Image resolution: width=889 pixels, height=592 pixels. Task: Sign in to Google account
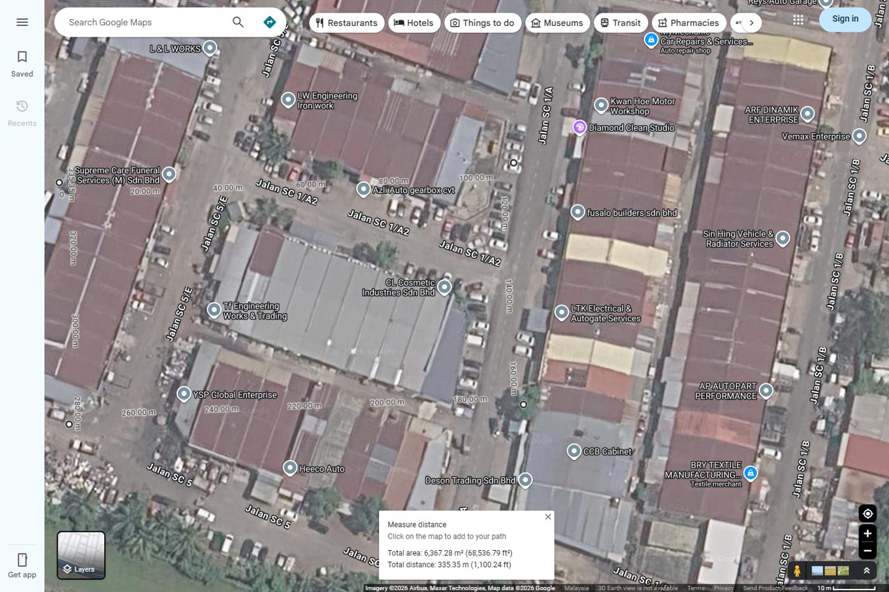pyautogui.click(x=845, y=19)
